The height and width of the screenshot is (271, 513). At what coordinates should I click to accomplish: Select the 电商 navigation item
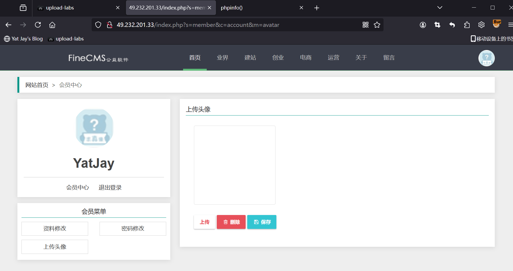(x=306, y=58)
